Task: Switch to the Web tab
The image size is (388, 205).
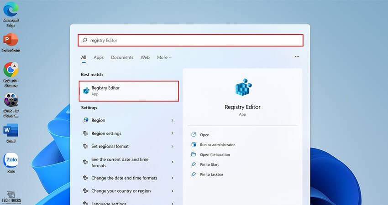Action: pos(145,57)
